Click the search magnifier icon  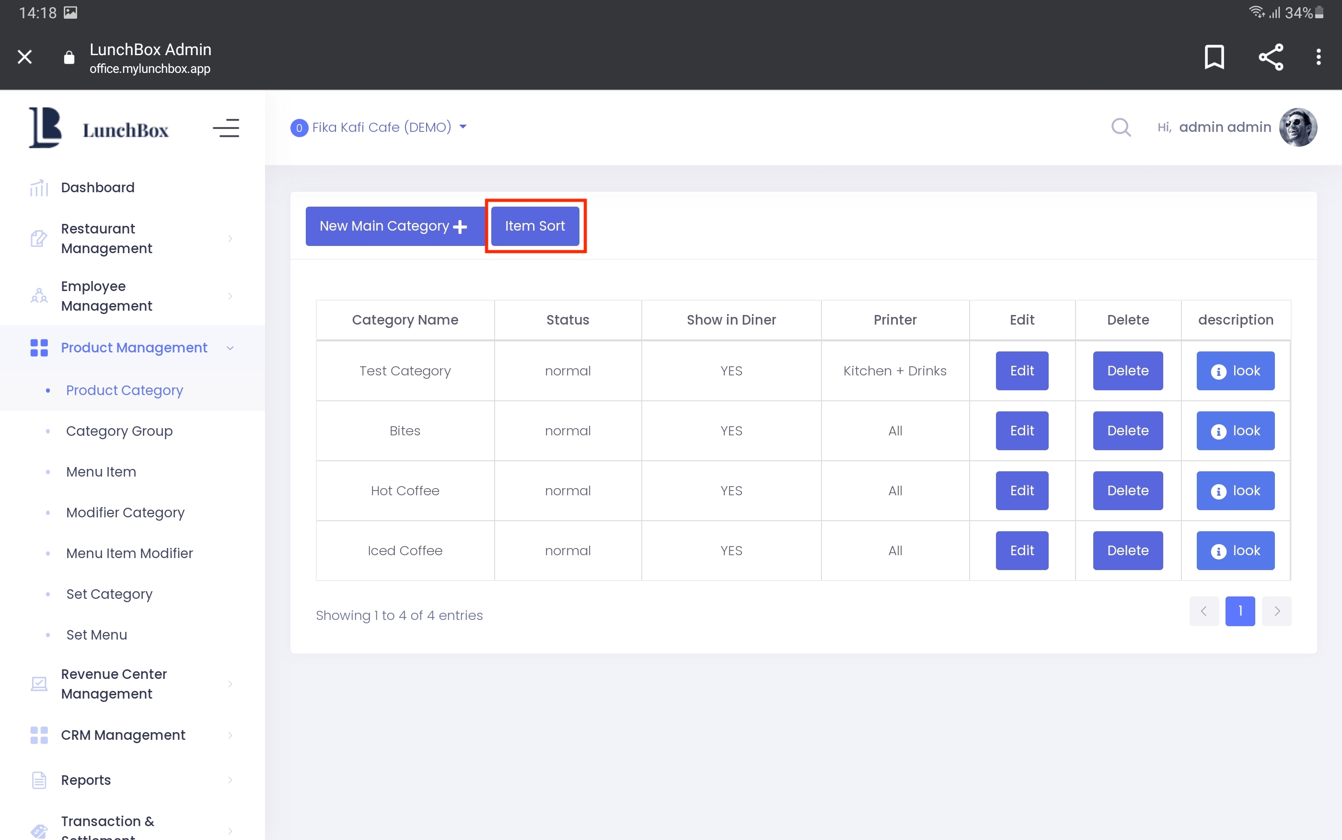tap(1121, 127)
